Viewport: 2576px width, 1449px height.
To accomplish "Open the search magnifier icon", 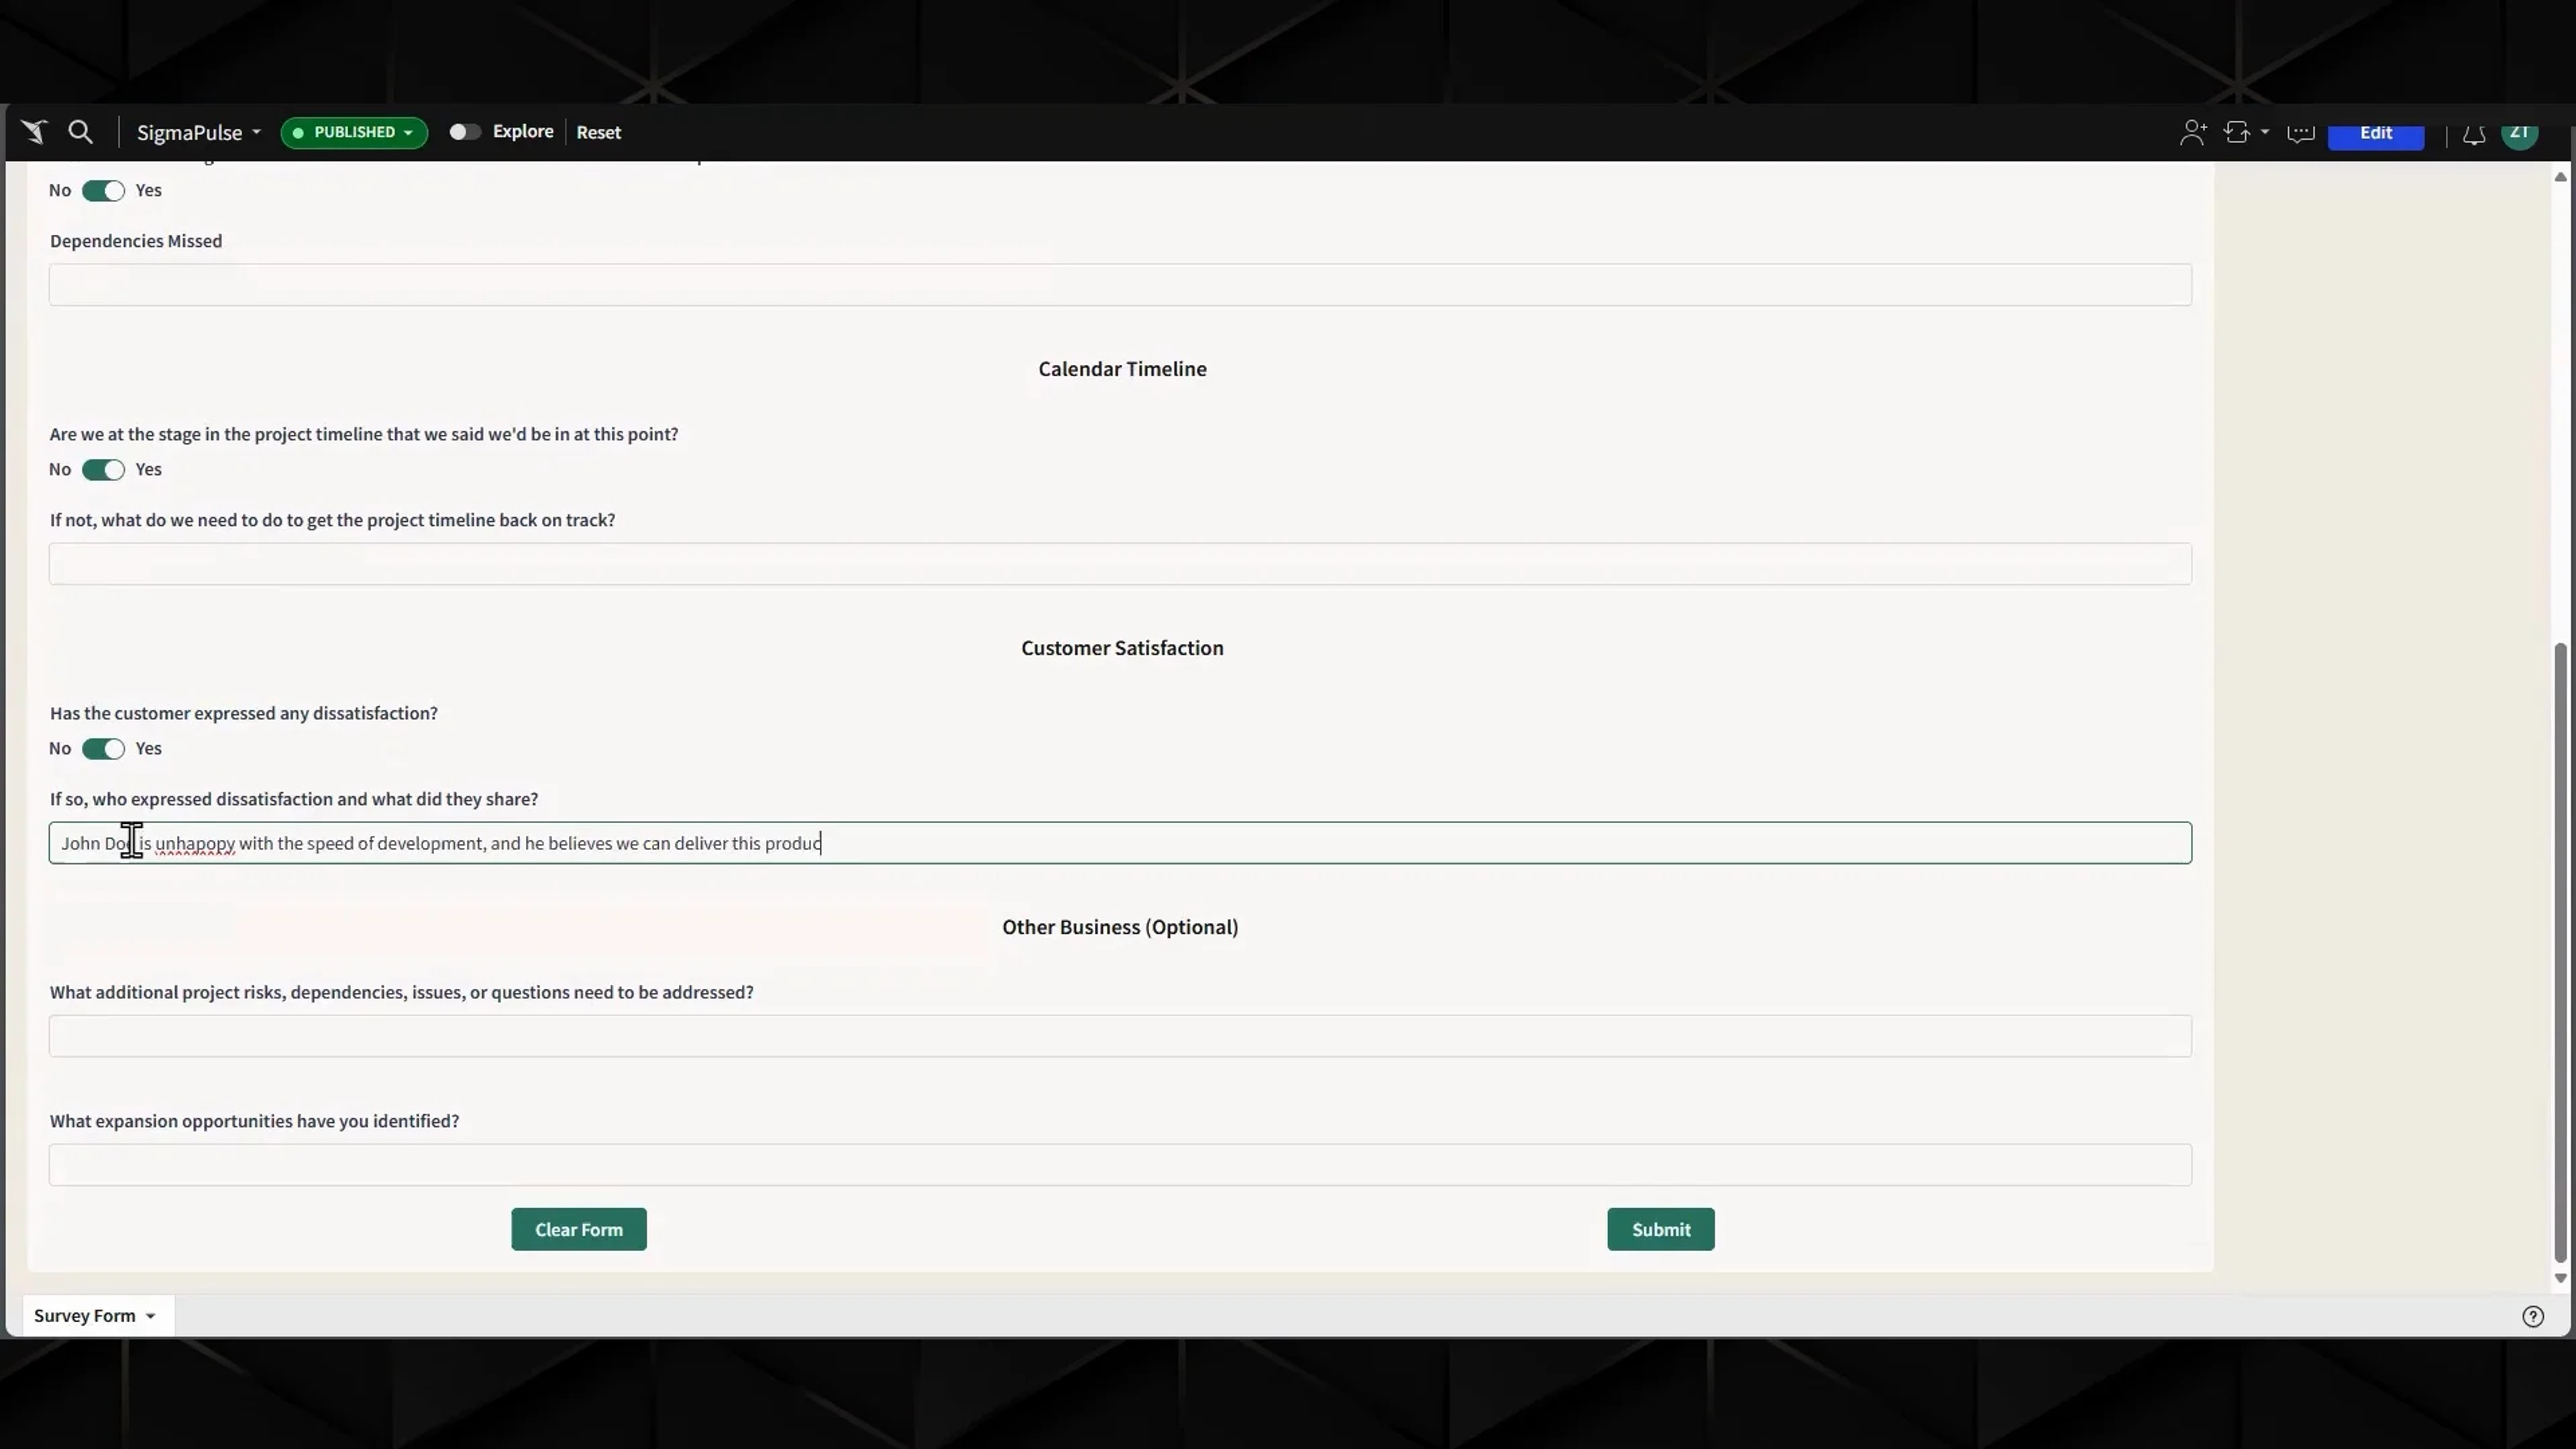I will pos(81,132).
